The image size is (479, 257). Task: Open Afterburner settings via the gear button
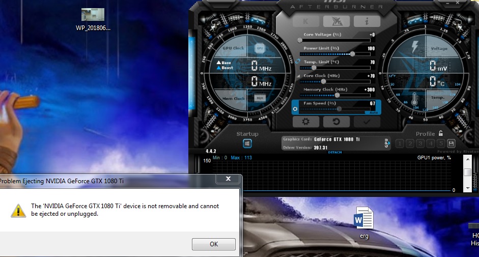pyautogui.click(x=306, y=122)
